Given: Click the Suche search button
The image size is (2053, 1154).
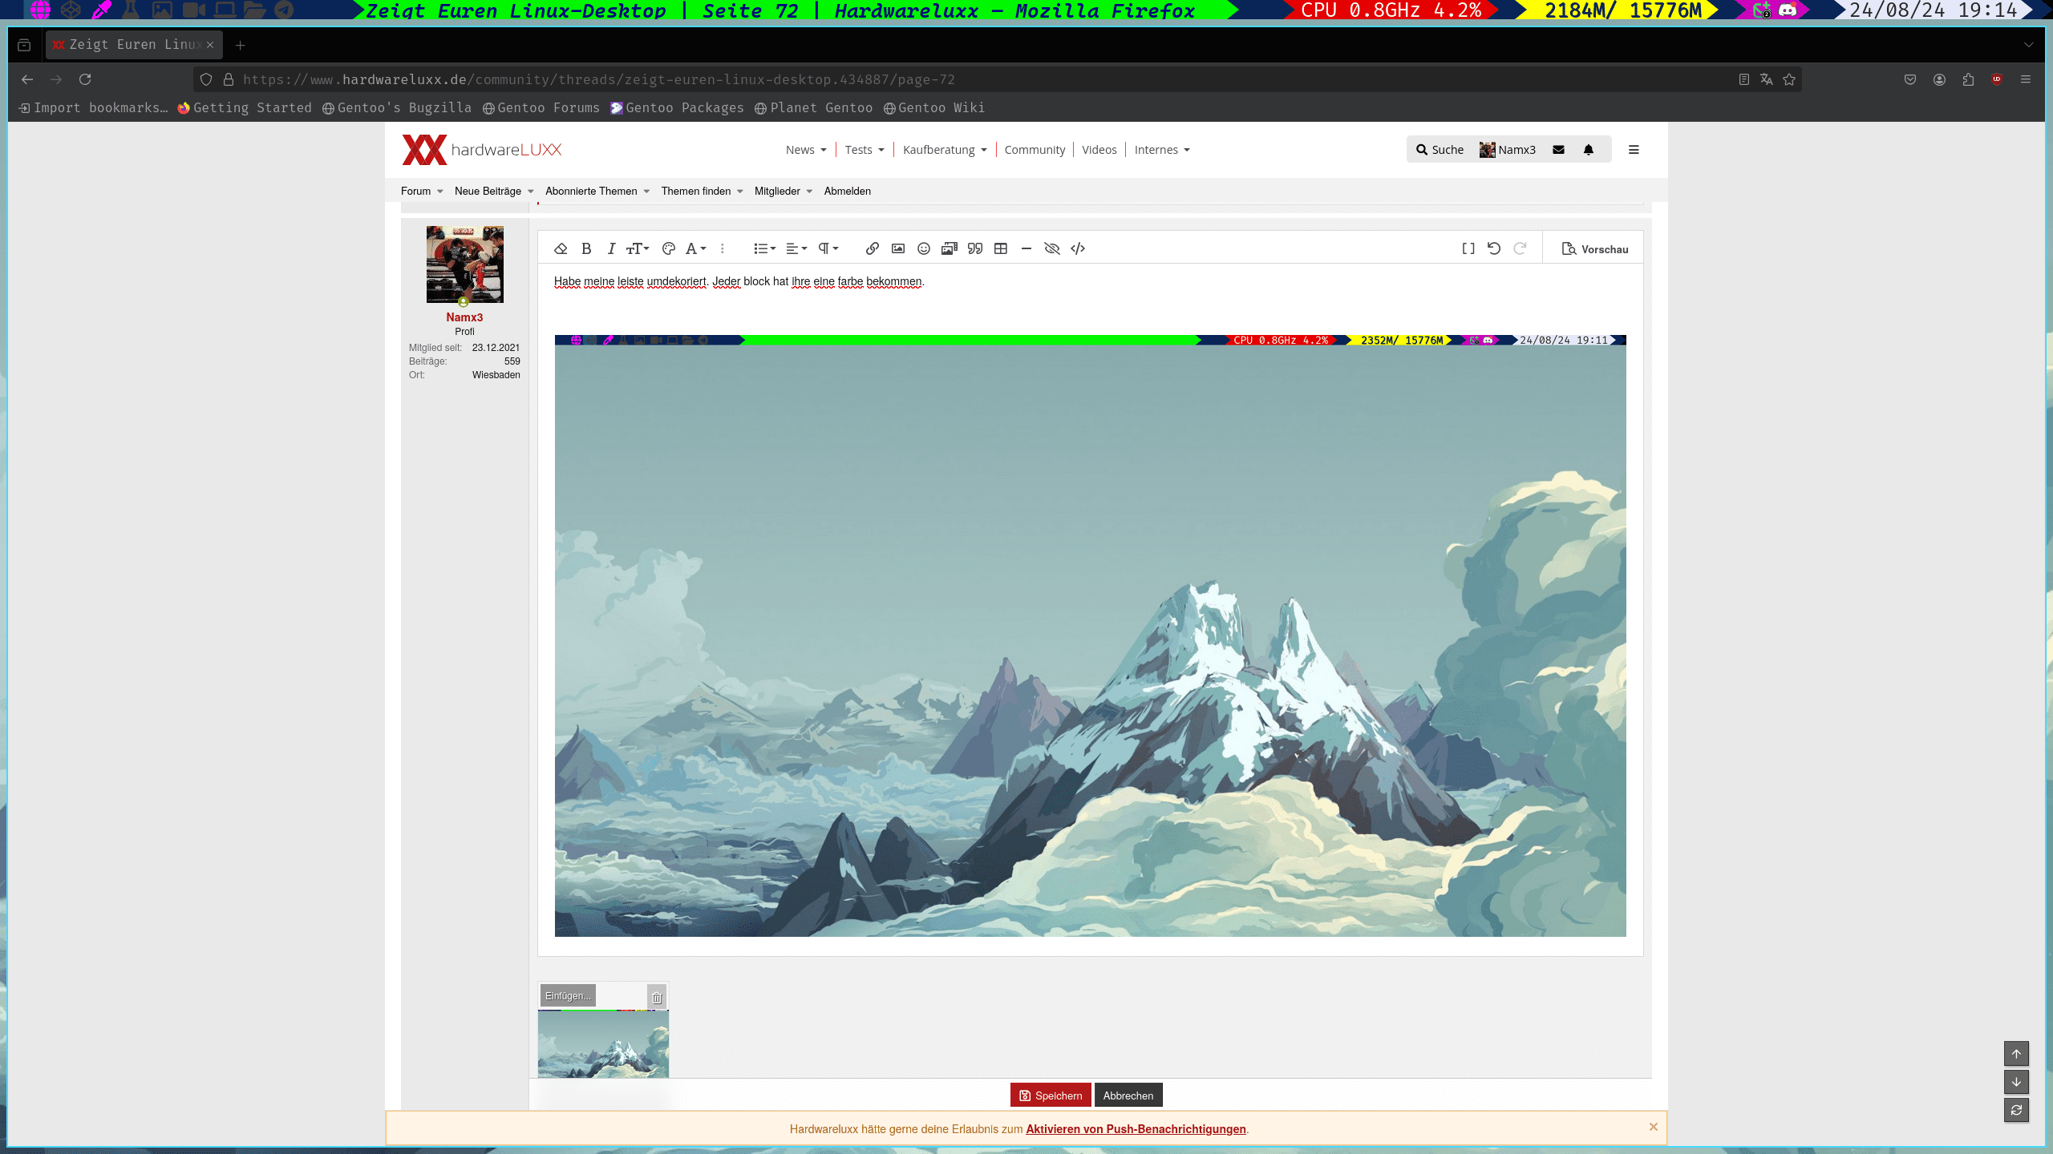Looking at the screenshot, I should [1440, 150].
